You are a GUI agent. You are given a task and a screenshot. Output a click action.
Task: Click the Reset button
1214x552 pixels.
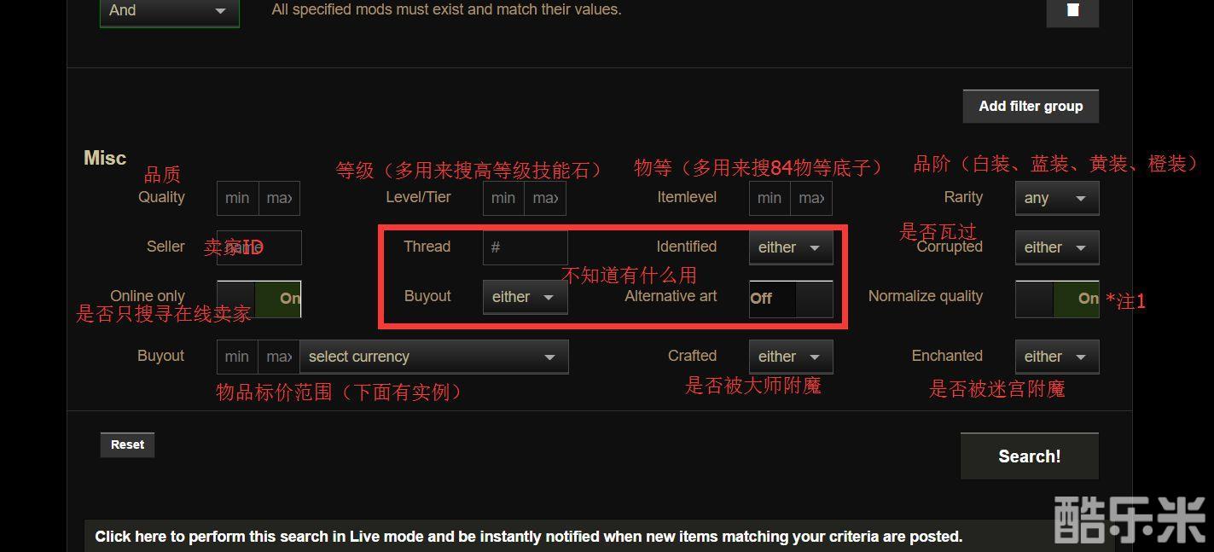[x=127, y=445]
